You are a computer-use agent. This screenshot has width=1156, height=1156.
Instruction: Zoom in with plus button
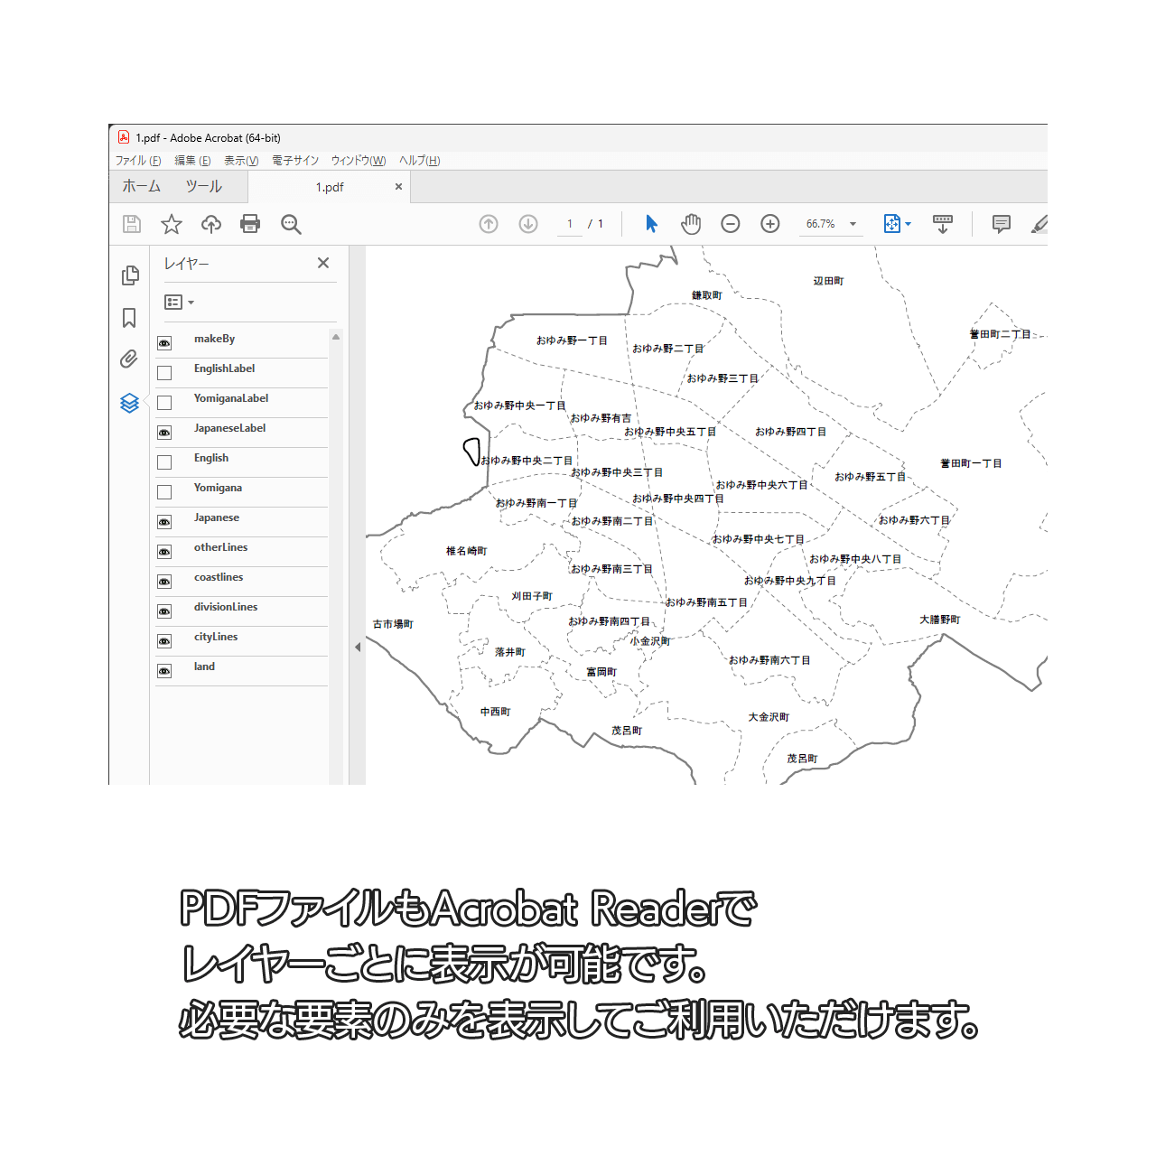[770, 224]
